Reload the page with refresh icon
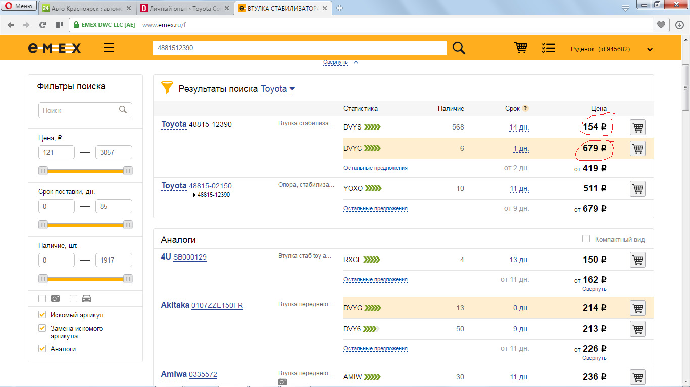This screenshot has width=690, height=387. 42,25
